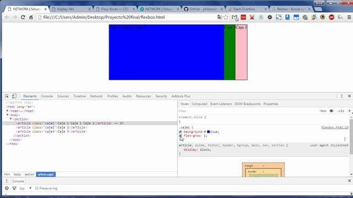This screenshot has height=198, width=353.
Task: Reload the flexbox.html page
Action: tap(23, 17)
